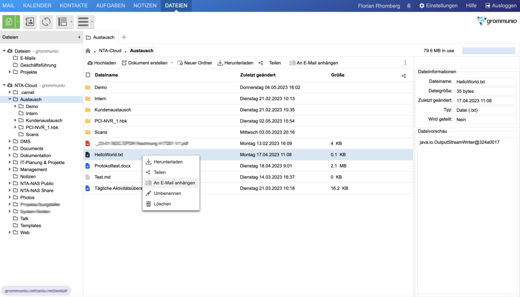Screen dimensions: 520x297
Task: Click the Protokolltest.docx file icon
Action: [87, 166]
